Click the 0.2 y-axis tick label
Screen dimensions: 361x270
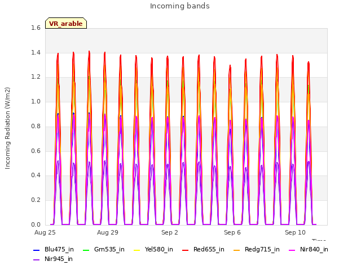pyautogui.click(x=36, y=200)
